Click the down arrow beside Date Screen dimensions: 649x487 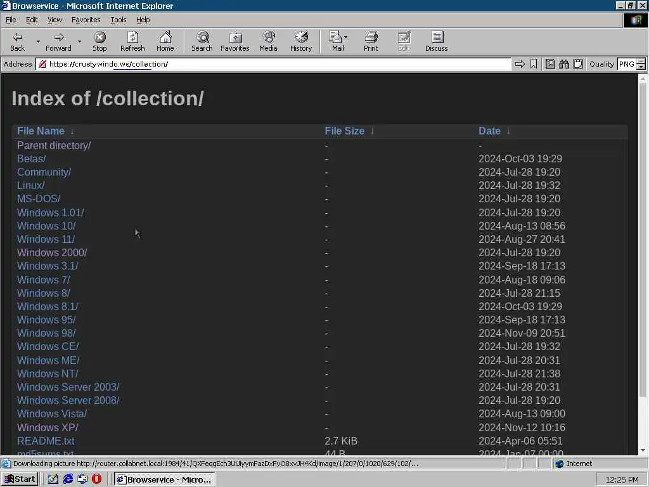click(508, 131)
